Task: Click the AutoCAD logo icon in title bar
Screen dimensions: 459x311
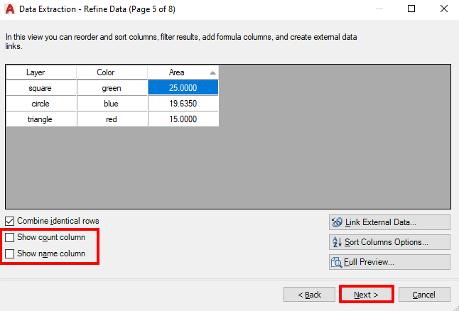Action: pyautogui.click(x=10, y=9)
